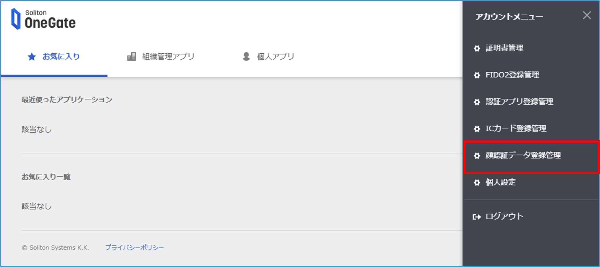Choose 認証アプリ登録管理 menu entry
This screenshot has width=600, height=267.
tap(531, 102)
